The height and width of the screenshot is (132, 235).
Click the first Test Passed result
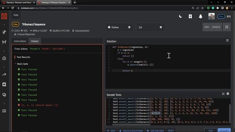pyautogui.click(x=27, y=69)
